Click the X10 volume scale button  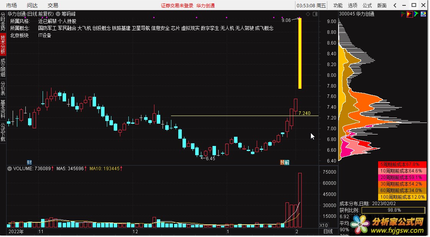[x=324, y=225]
